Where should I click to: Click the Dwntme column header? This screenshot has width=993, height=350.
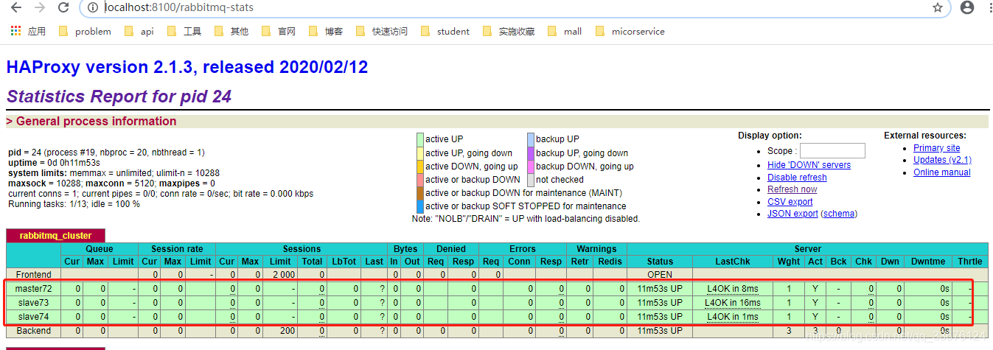928,262
